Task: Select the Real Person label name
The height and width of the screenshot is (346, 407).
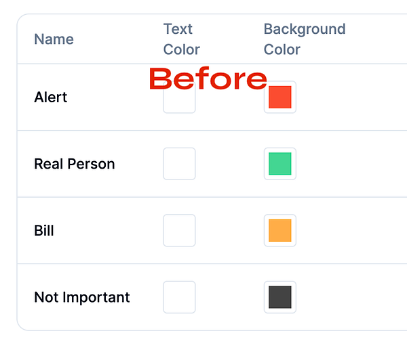Action: (x=75, y=164)
